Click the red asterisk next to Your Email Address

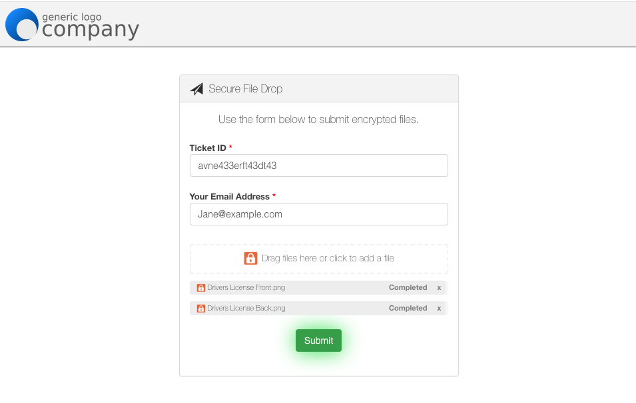pos(274,196)
